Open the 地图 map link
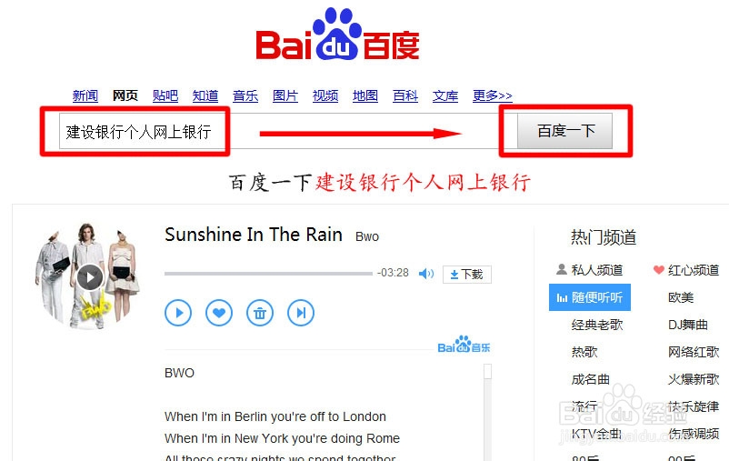Image resolution: width=729 pixels, height=461 pixels. point(365,95)
